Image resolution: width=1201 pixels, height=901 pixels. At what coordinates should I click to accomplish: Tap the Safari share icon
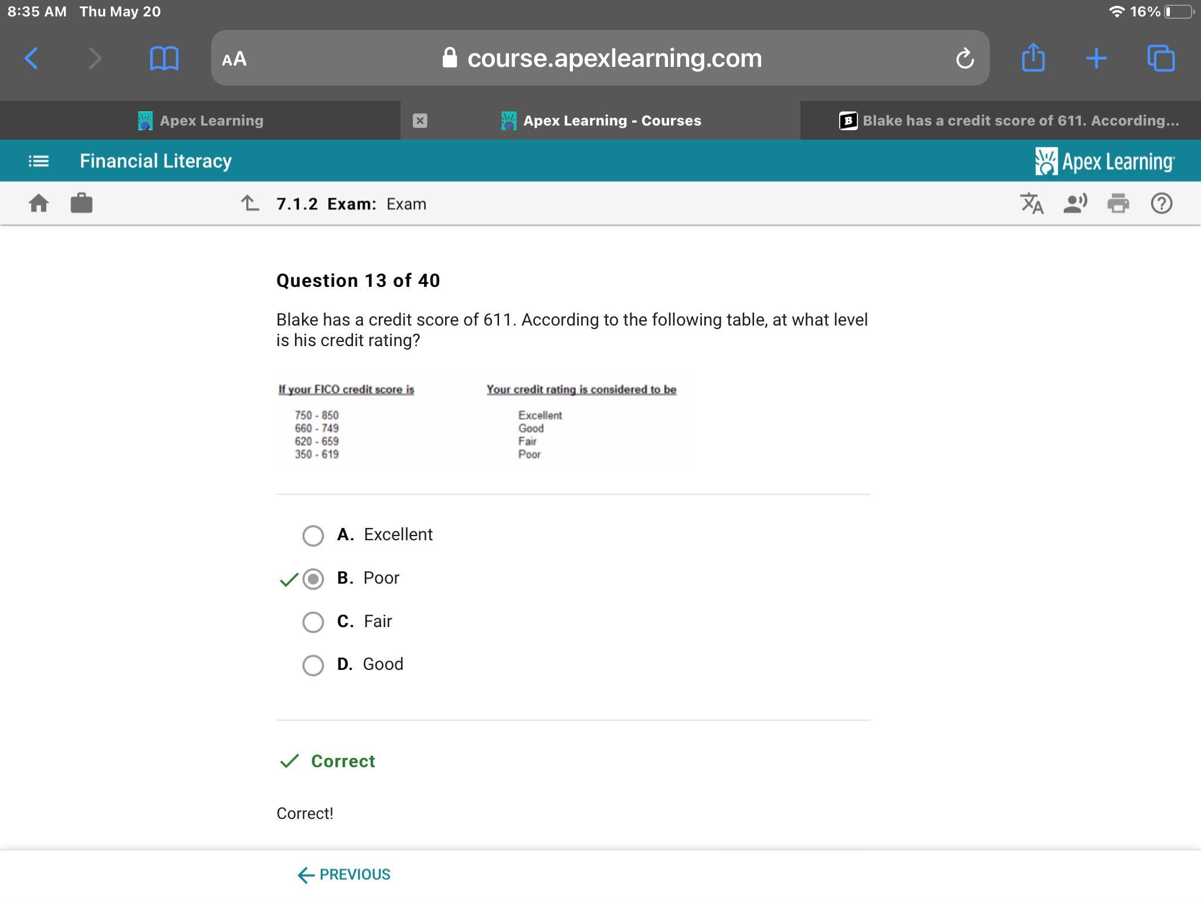(x=1033, y=58)
